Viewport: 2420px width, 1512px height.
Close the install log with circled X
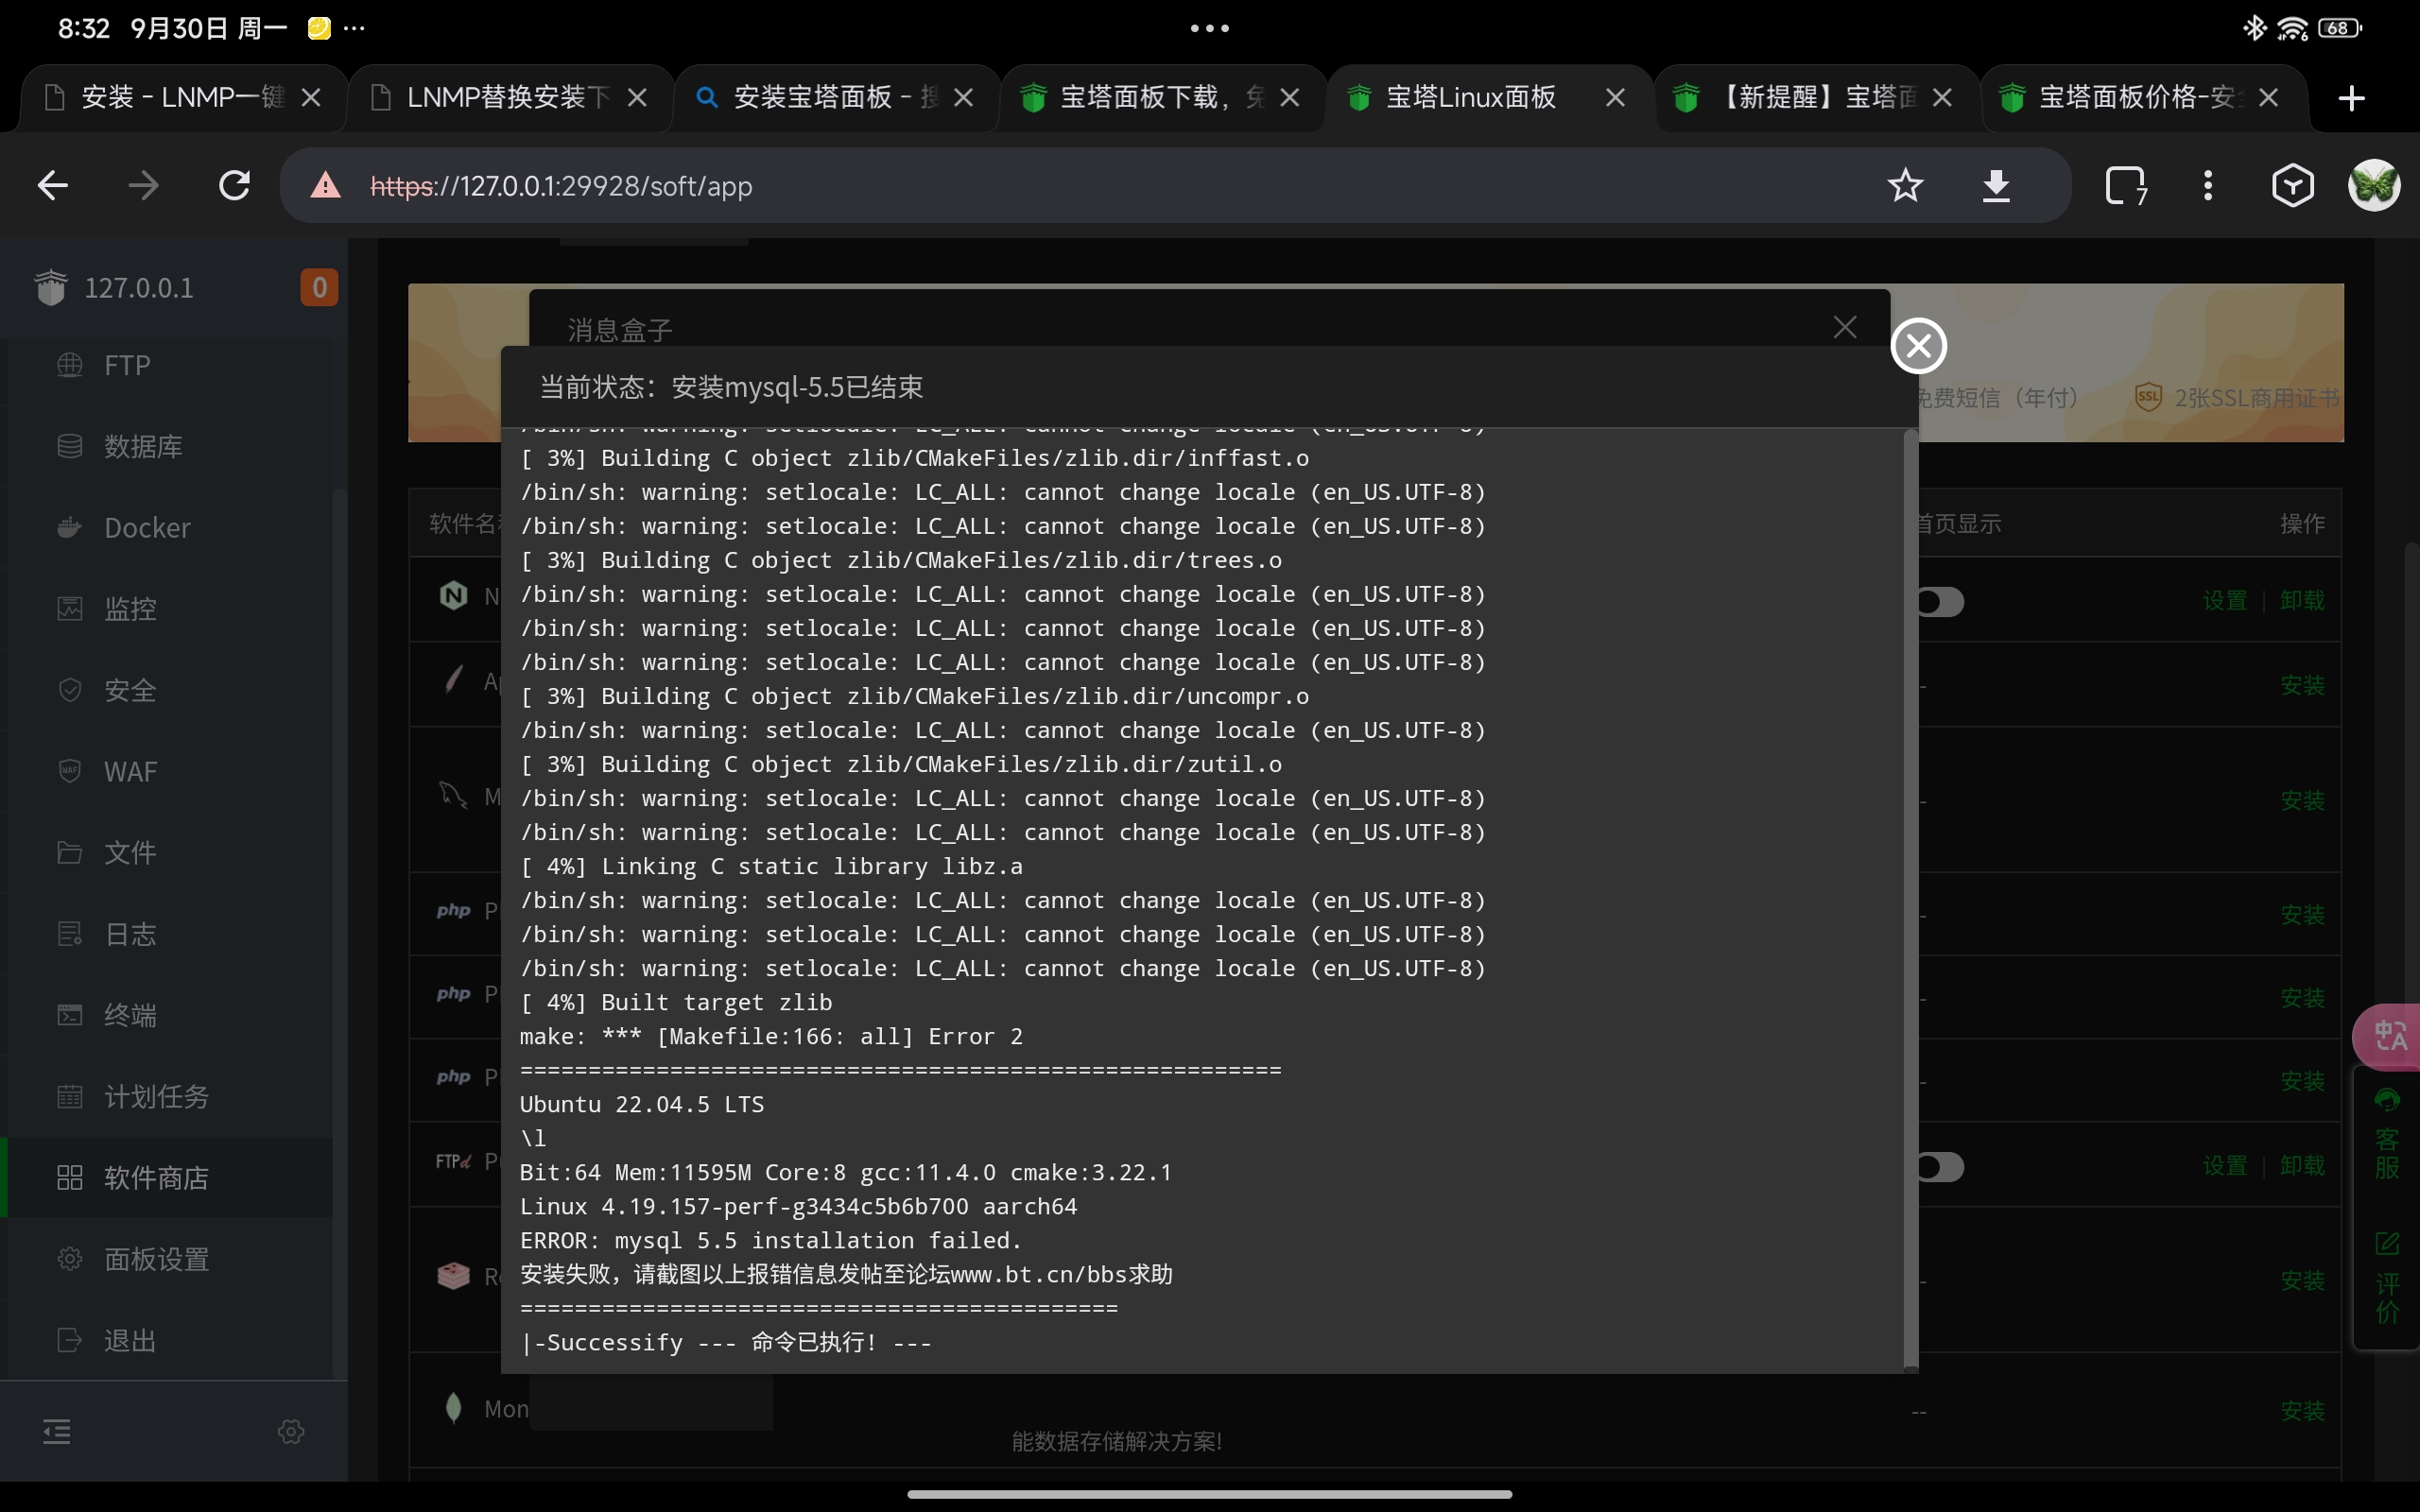[x=1918, y=346]
